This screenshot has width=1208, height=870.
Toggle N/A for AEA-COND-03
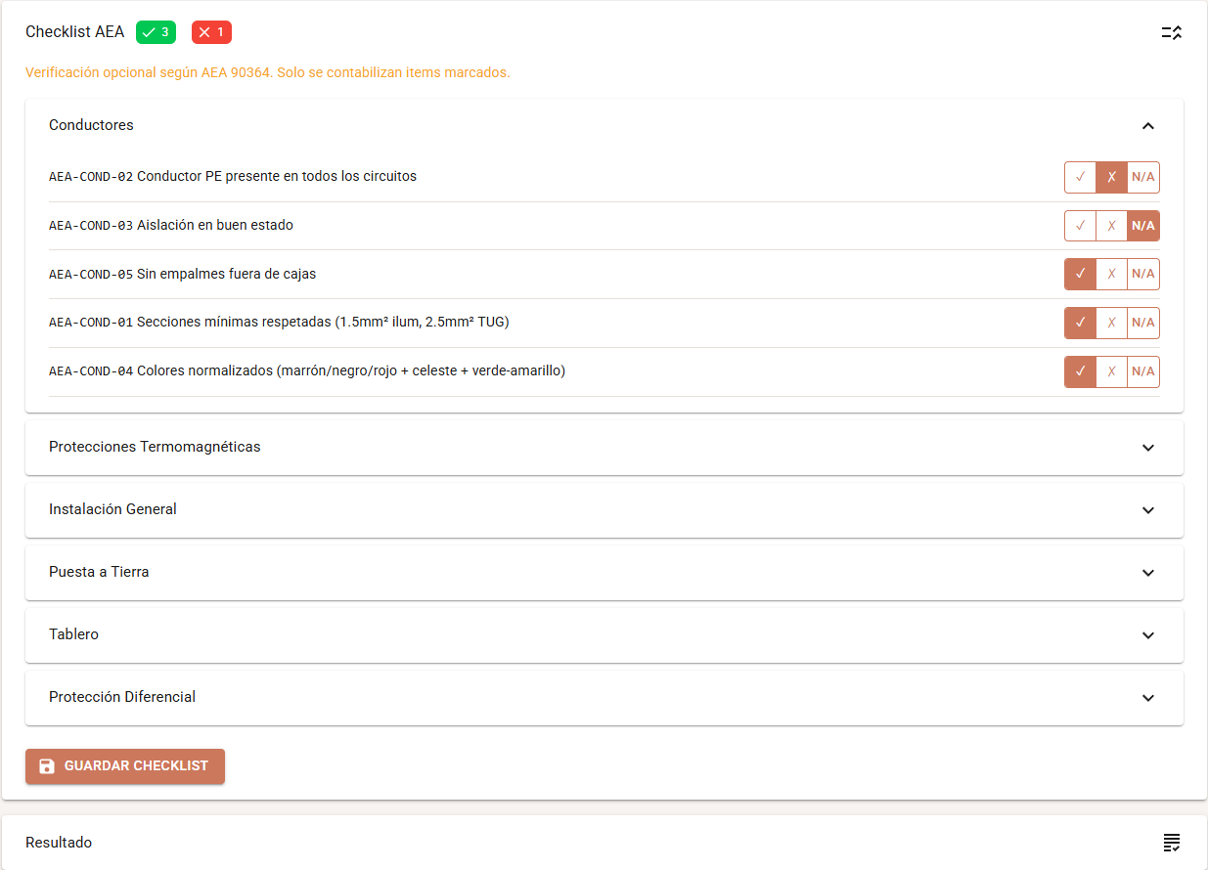pos(1143,226)
